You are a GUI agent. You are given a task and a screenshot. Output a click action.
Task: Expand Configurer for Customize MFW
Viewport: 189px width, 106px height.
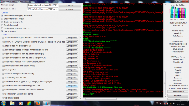(72, 74)
